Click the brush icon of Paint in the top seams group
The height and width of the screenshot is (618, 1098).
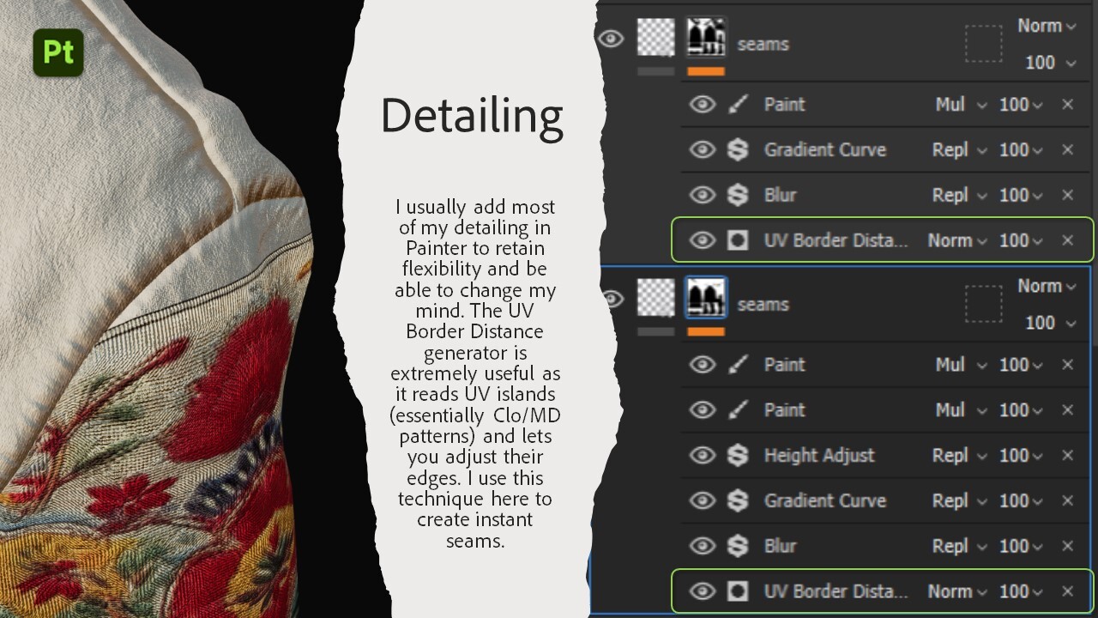pos(738,105)
